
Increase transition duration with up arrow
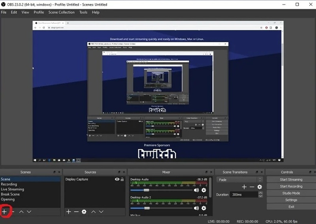pos(260,193)
